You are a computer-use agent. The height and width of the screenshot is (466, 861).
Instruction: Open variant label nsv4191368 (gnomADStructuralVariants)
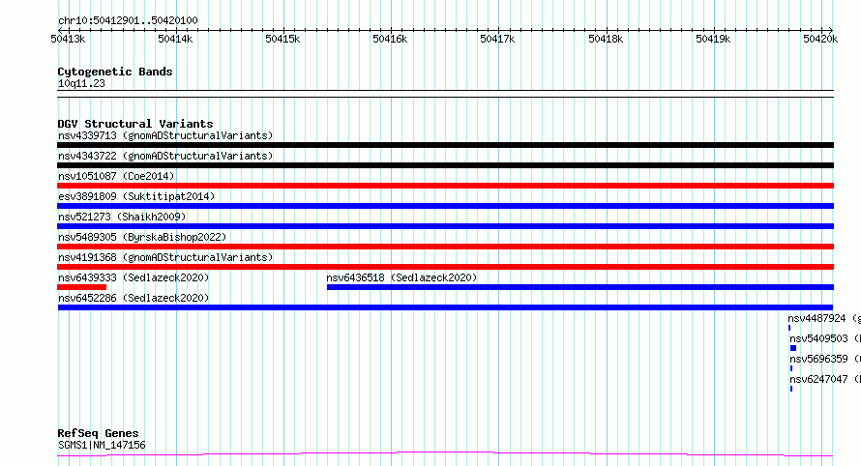pyautogui.click(x=165, y=257)
